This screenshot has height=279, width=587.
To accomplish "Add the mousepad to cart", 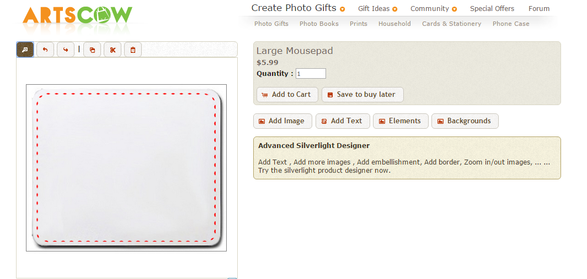I will [x=287, y=95].
